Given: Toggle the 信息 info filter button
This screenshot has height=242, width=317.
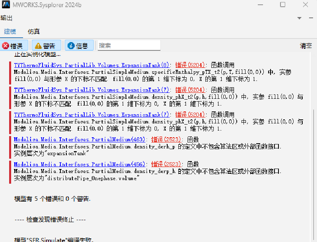Looking at the screenshot, I should pyautogui.click(x=79, y=46).
